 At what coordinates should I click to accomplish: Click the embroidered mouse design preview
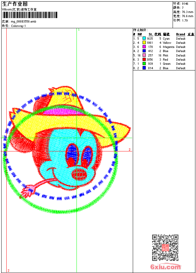point(67,150)
